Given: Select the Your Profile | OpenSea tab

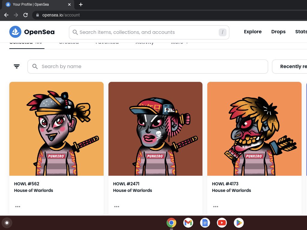Looking at the screenshot, I should 38,4.
